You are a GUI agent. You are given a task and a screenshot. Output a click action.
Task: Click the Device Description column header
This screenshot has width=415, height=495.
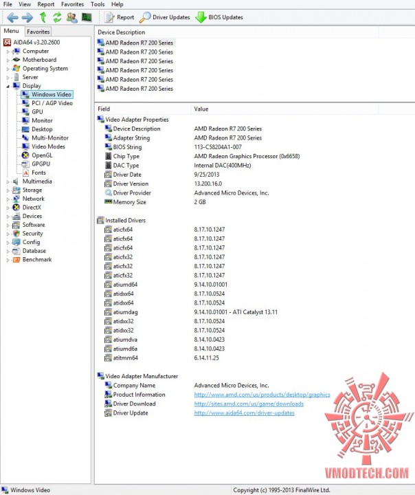(x=236, y=32)
